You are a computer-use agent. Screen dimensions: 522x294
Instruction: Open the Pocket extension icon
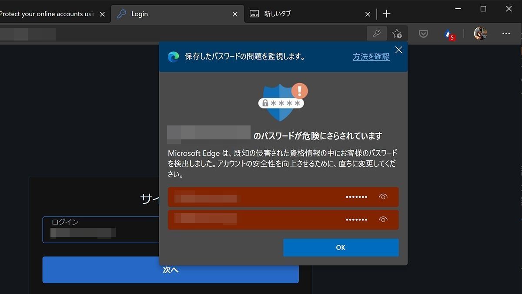point(423,34)
